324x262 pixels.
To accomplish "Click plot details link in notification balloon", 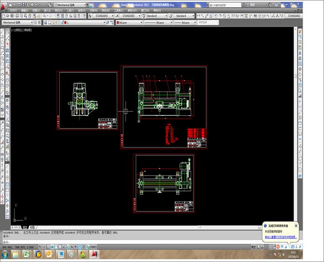I will pos(281,237).
